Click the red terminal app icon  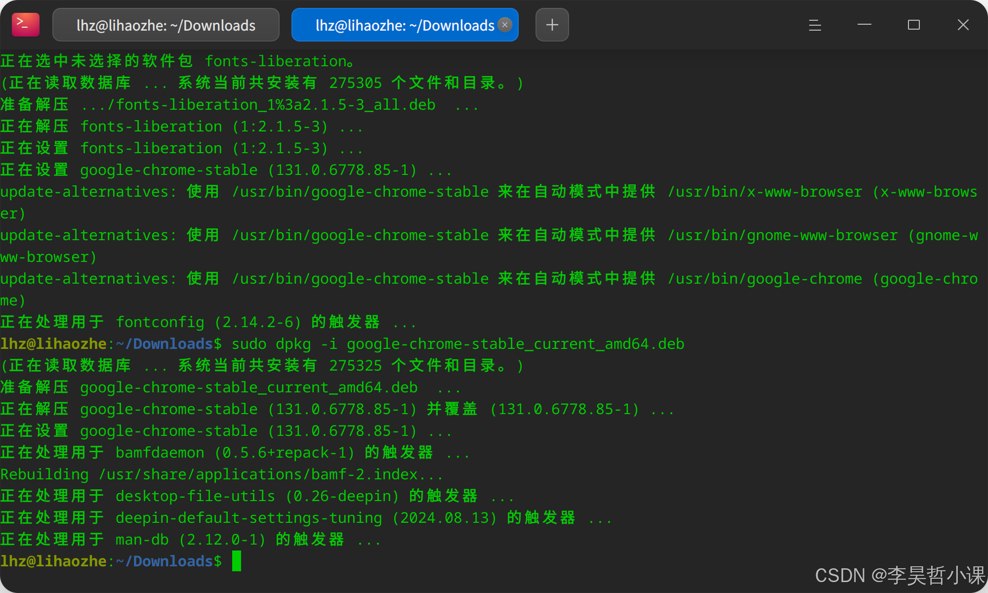(26, 25)
